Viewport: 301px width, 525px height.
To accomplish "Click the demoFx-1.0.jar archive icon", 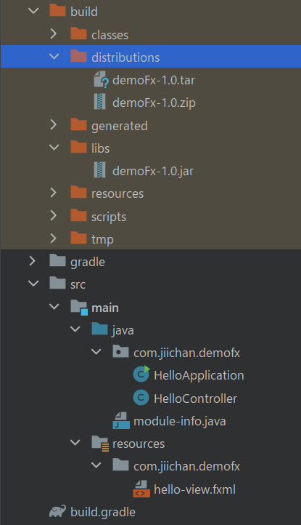I will pyautogui.click(x=100, y=170).
